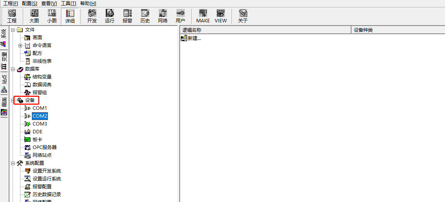445x202 pixels.
Task: Select 设置开发系统 in the tree
Action: coord(47,171)
